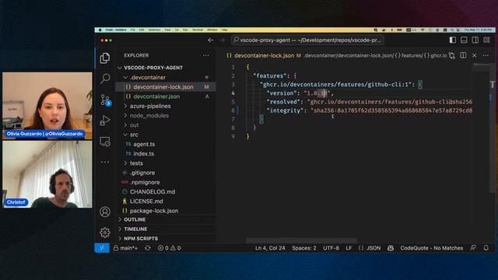The width and height of the screenshot is (498, 280).
Task: Open Explorer Views and More Actions menu
Action: pos(205,55)
